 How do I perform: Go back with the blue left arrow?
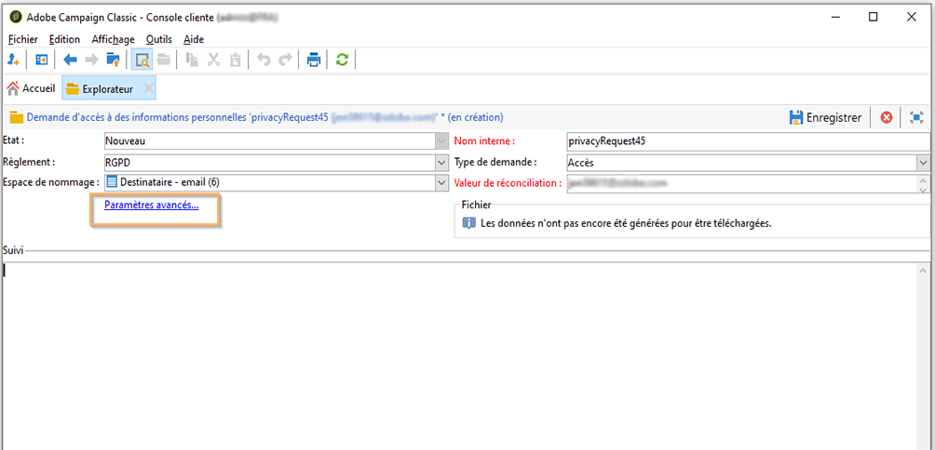(x=71, y=60)
